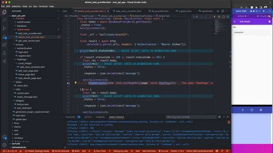The width and height of the screenshot is (273, 153).
Task: Tap the back arrow in Task Details
Action: pyautogui.click(x=235, y=22)
